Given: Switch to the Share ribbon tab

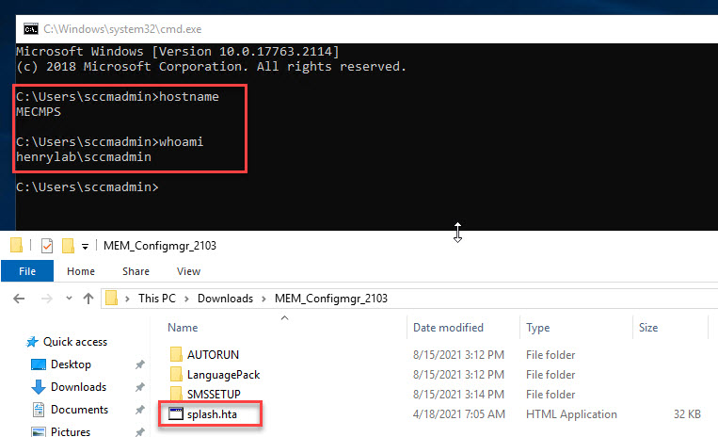Looking at the screenshot, I should tap(136, 271).
